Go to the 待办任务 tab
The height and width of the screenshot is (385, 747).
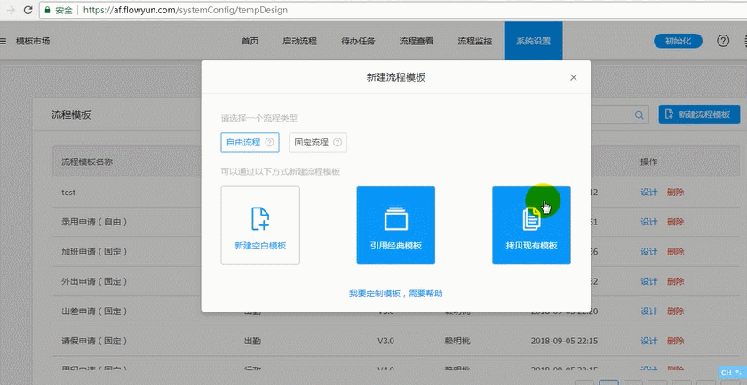pyautogui.click(x=358, y=42)
